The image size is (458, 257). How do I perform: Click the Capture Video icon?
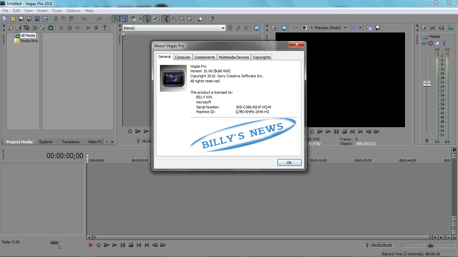coord(26,28)
